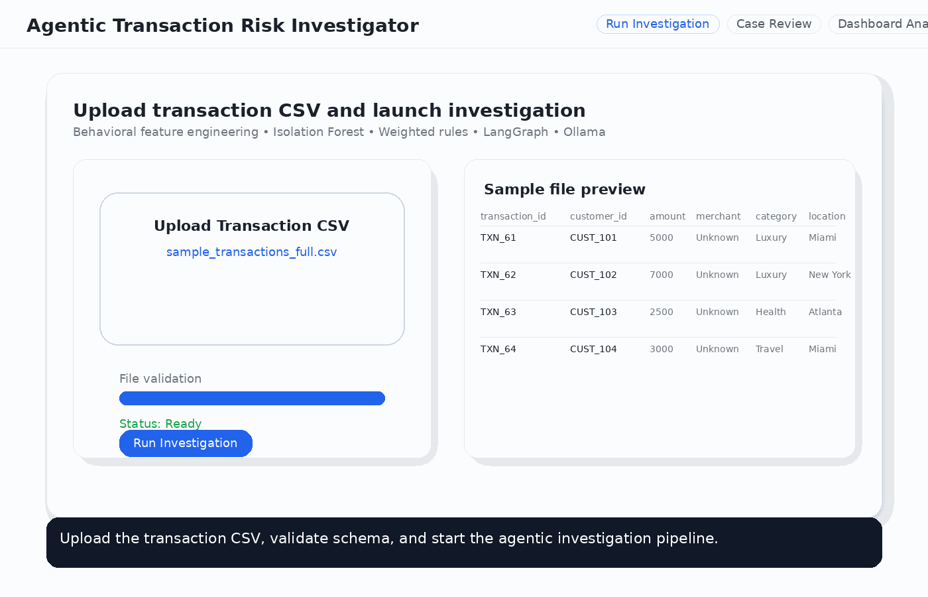Click the merchant column header
The height and width of the screenshot is (597, 928).
click(718, 216)
